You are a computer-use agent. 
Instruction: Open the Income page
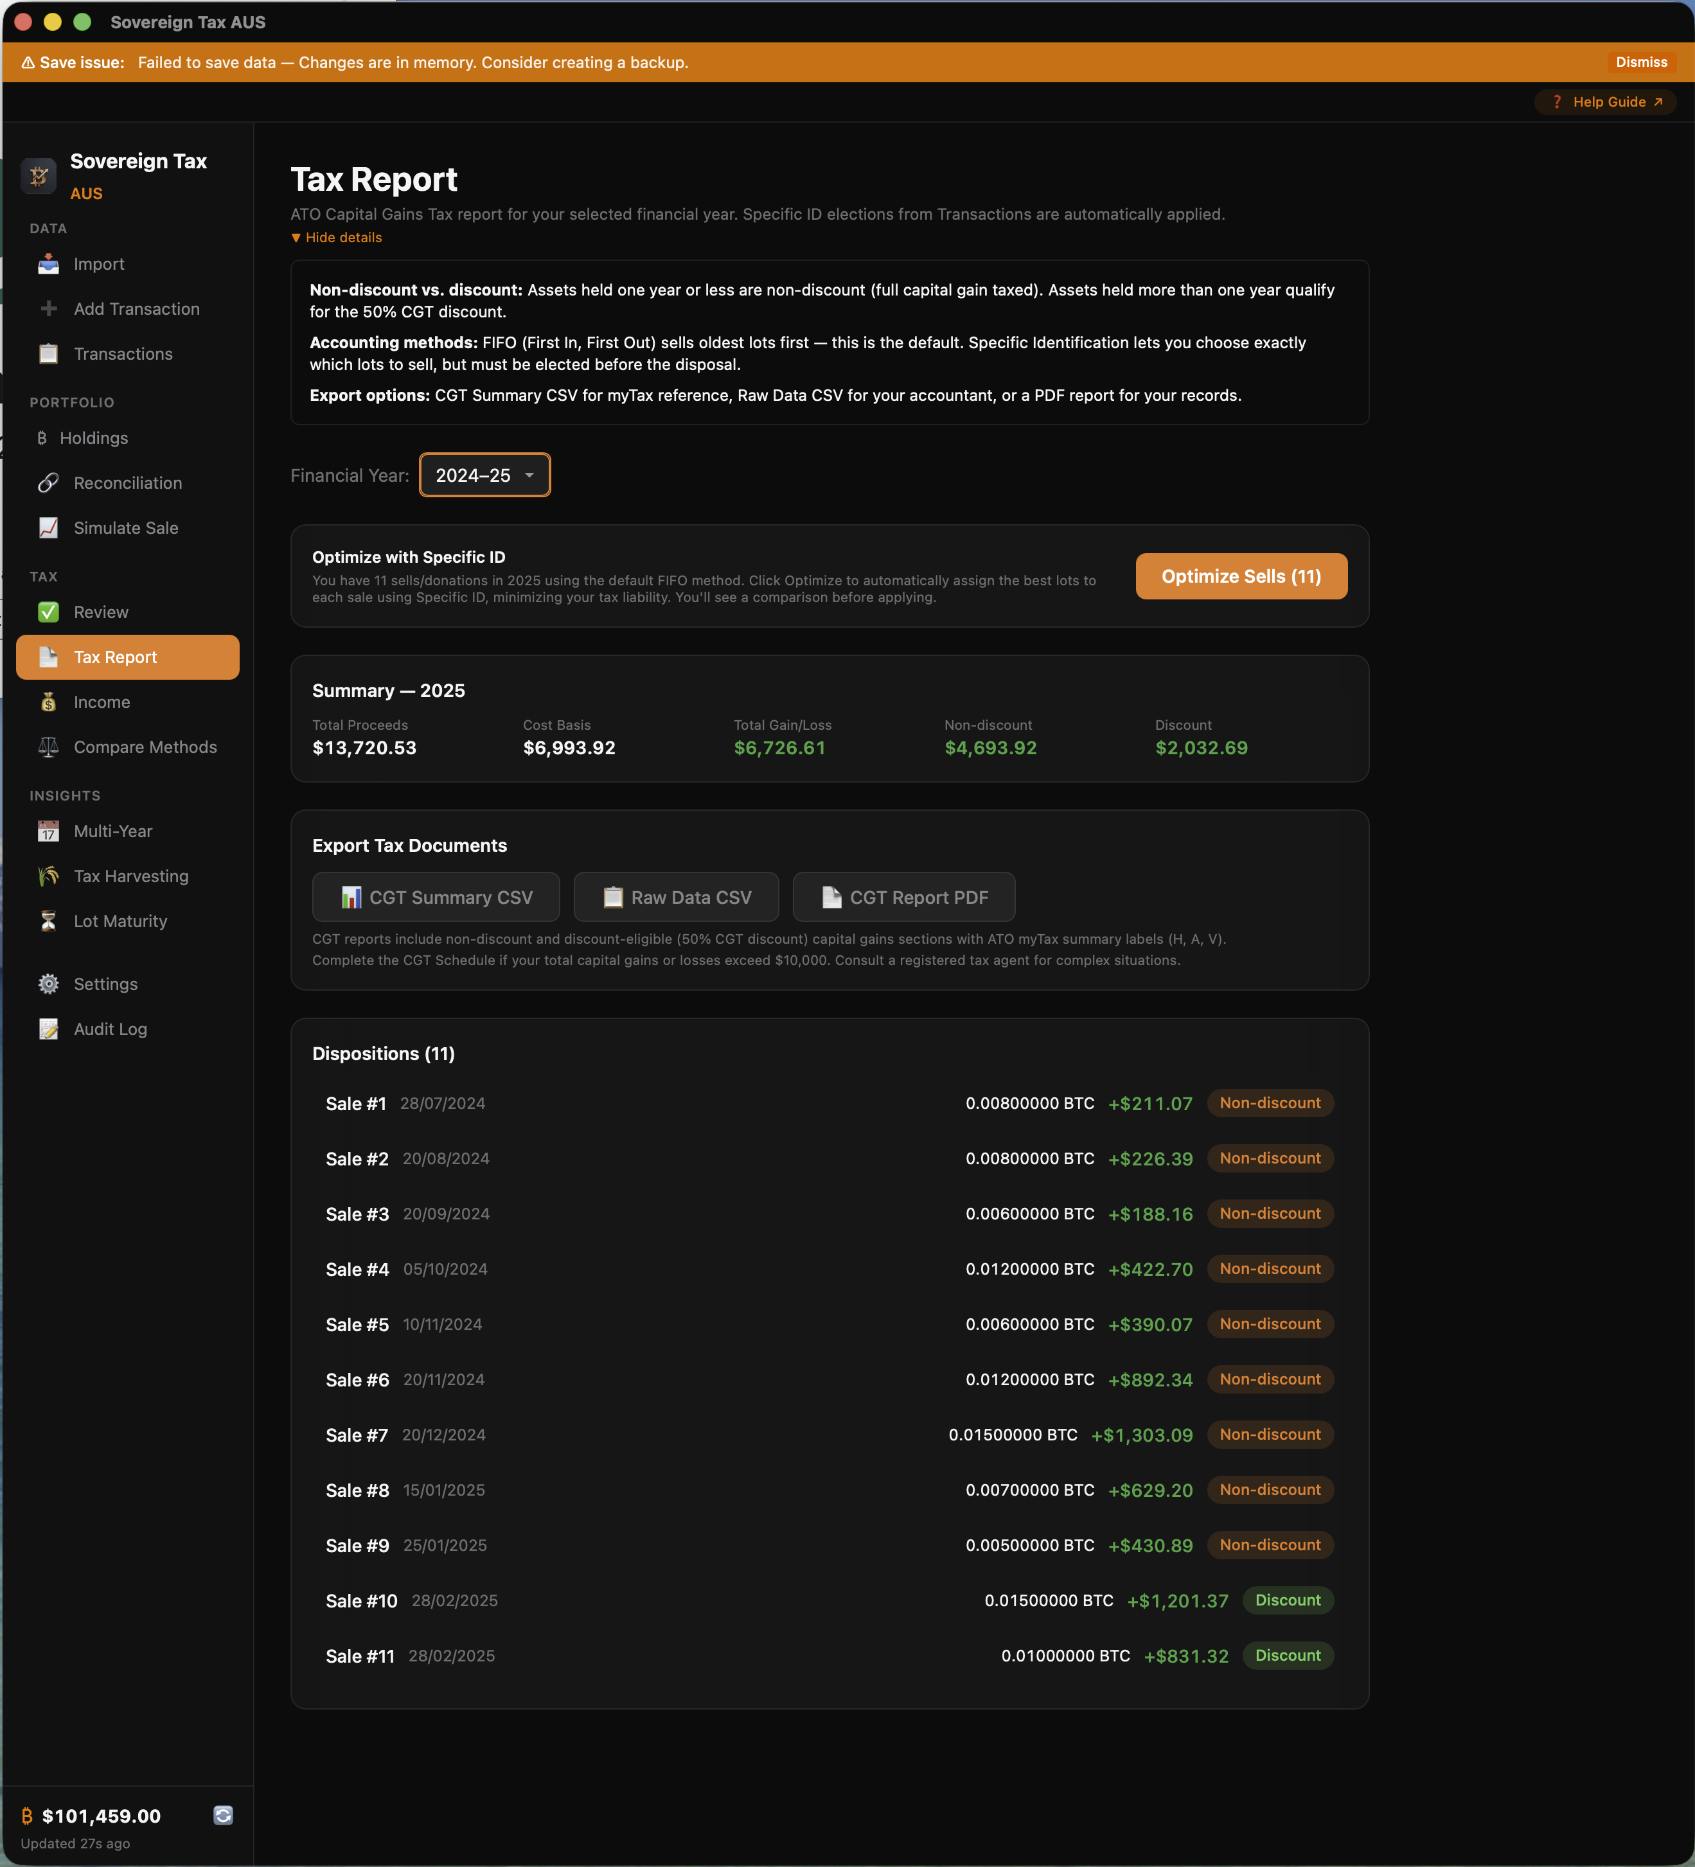coord(102,702)
